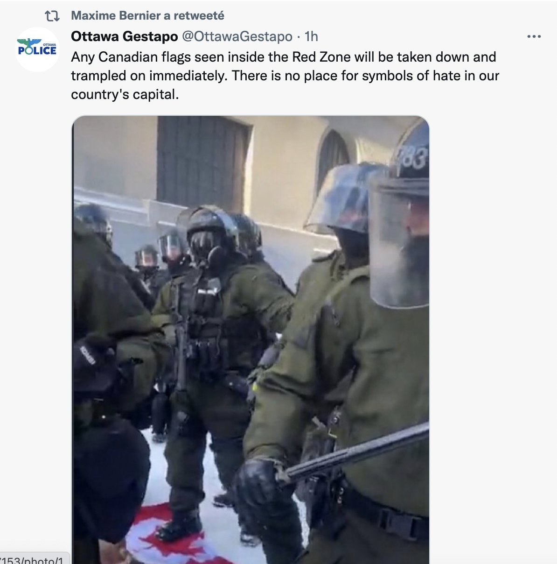Open the Ottawa Gestapo display name
557x564 pixels.
tap(125, 36)
